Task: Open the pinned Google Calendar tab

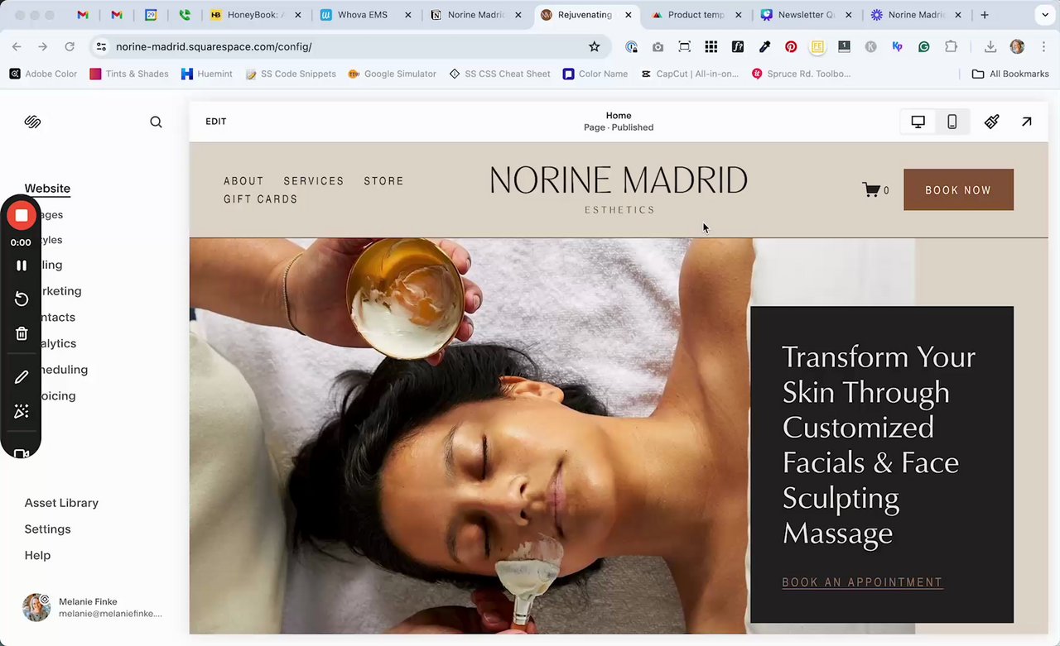Action: [151, 15]
